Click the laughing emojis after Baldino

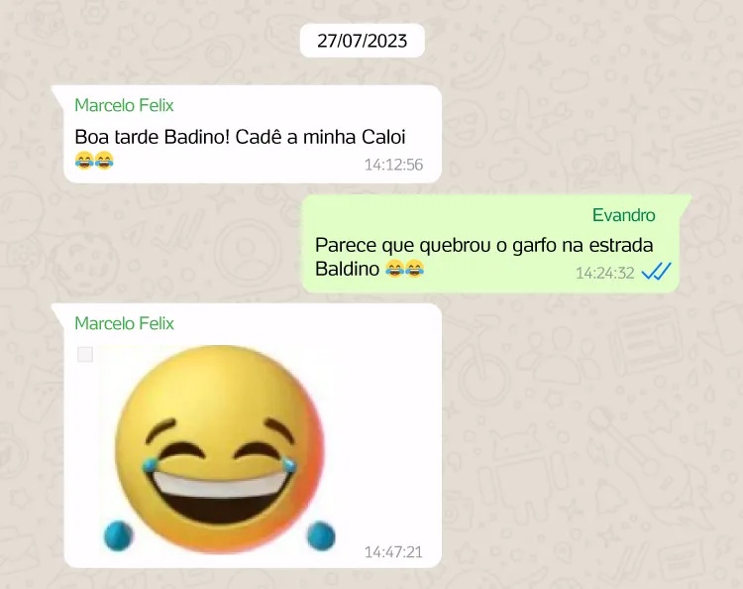click(x=404, y=269)
